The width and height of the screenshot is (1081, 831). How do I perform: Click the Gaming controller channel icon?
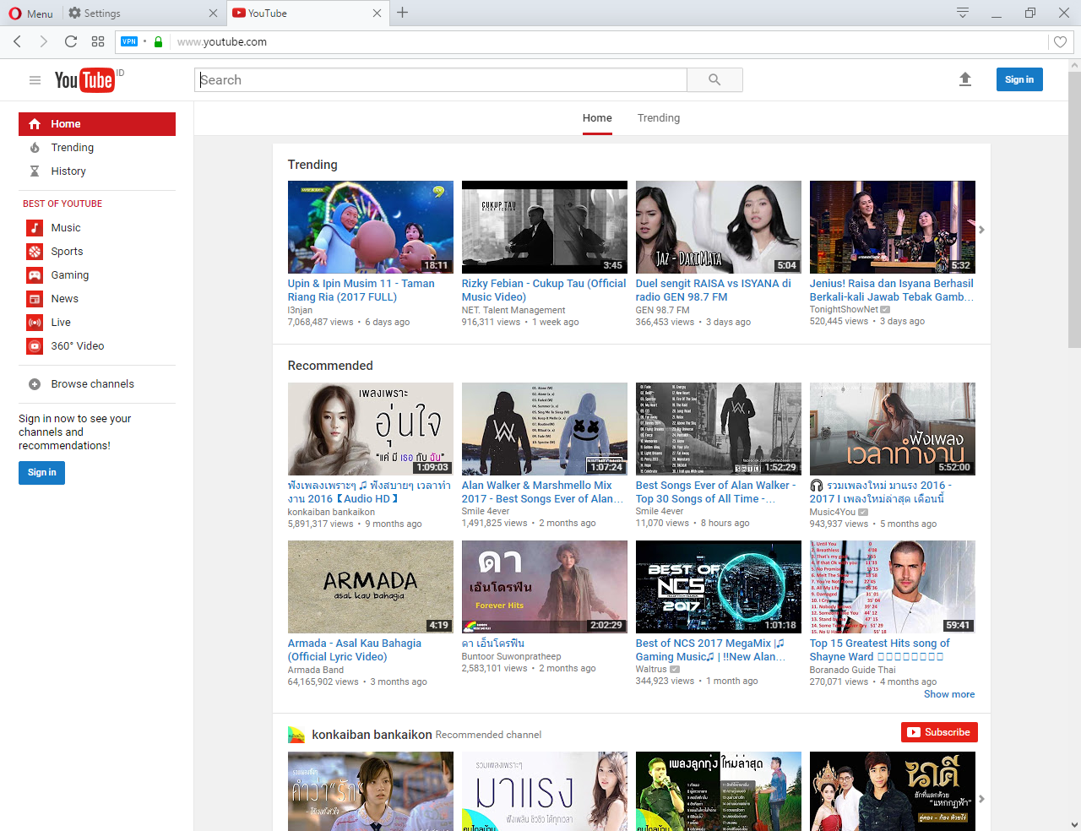pos(35,275)
